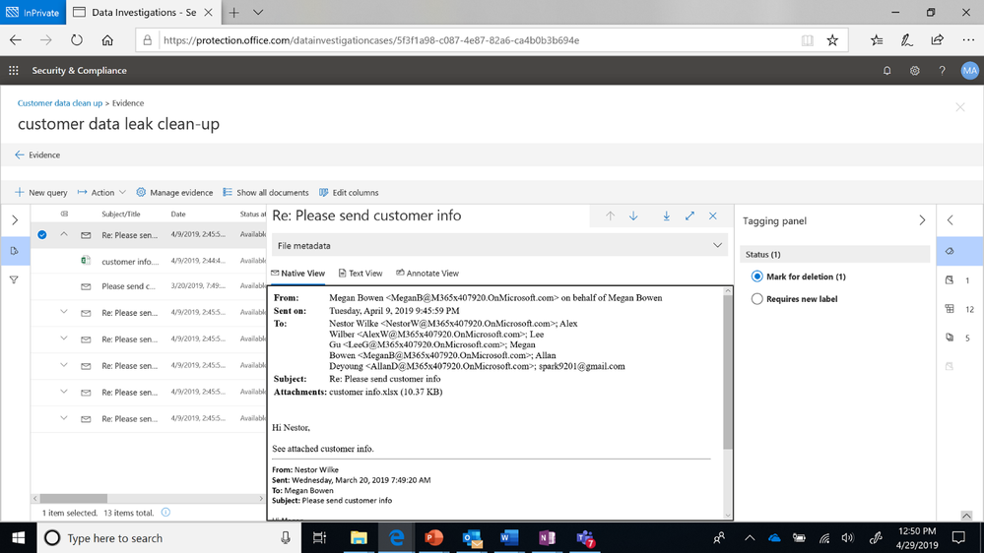984x553 pixels.
Task: Open the right rail icon showing 1
Action: pos(950,280)
